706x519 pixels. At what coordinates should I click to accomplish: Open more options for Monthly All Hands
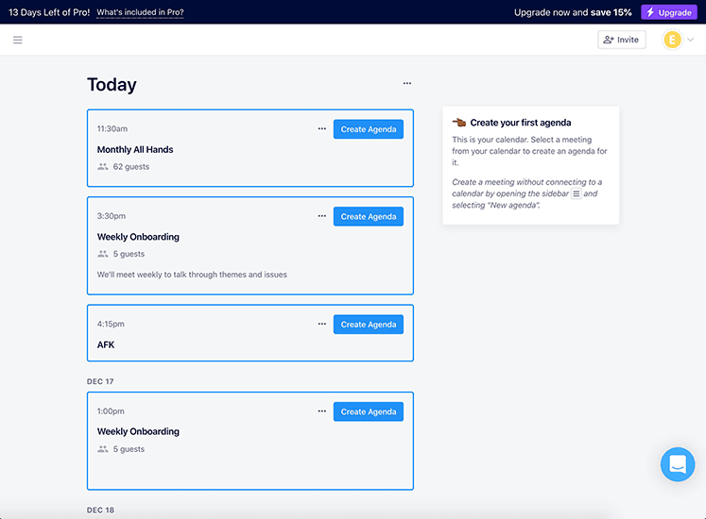[322, 128]
